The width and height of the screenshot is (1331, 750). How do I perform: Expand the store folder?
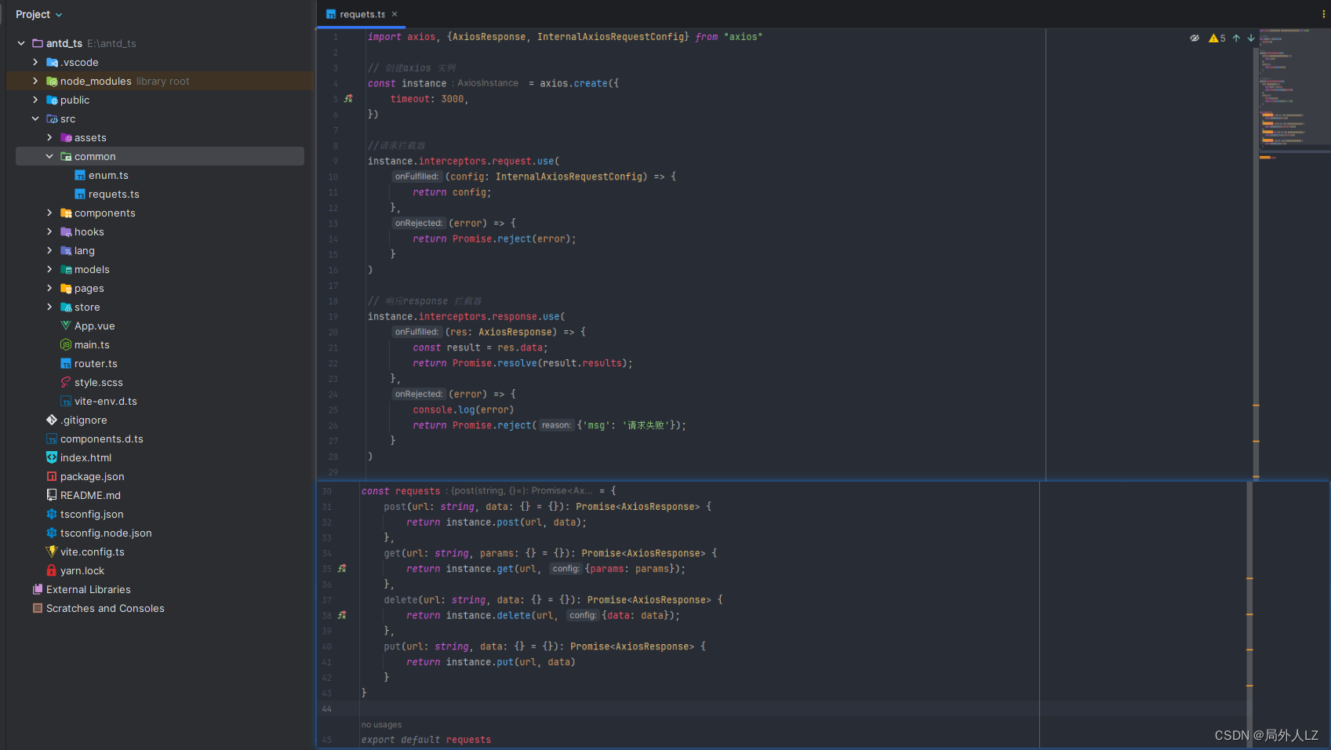[x=49, y=307]
